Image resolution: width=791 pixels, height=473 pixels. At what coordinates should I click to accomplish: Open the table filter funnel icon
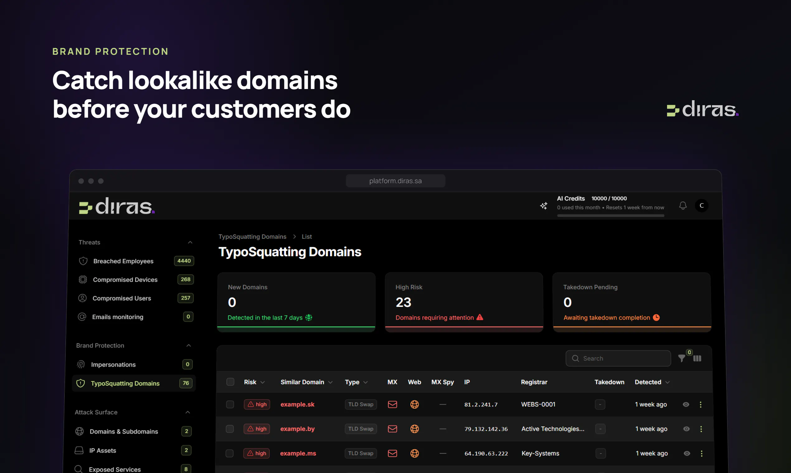[x=682, y=358]
